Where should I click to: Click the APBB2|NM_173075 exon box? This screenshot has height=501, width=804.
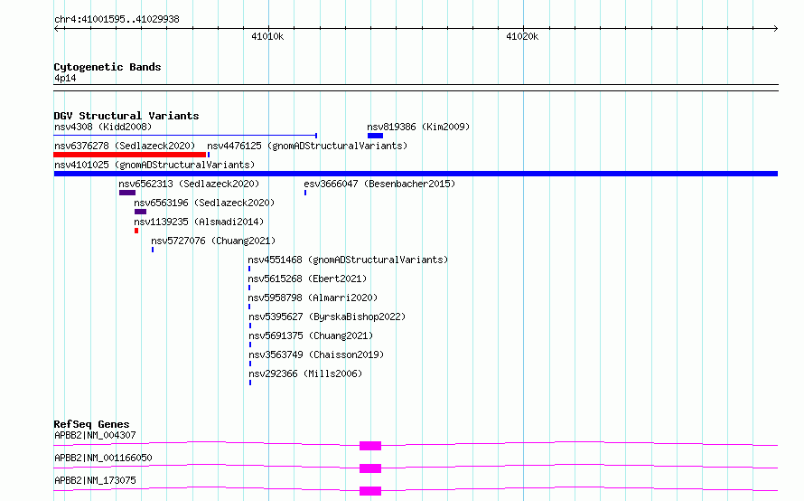[370, 491]
